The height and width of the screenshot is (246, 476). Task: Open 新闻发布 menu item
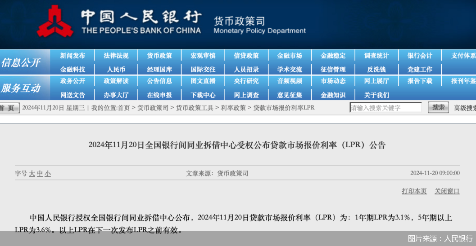[x=73, y=56]
